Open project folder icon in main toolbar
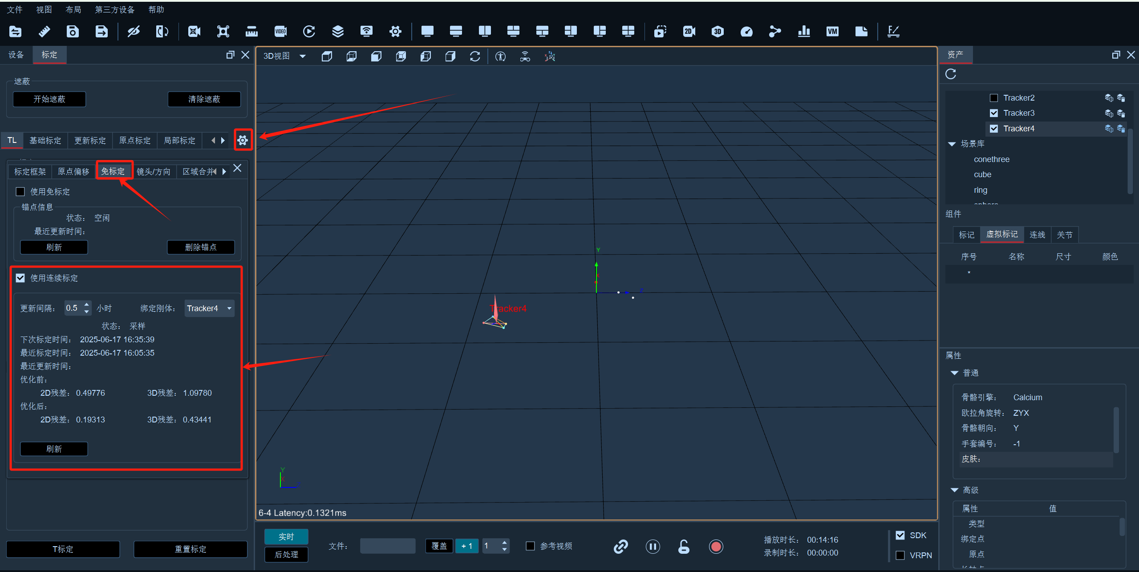The image size is (1139, 572). [15, 31]
